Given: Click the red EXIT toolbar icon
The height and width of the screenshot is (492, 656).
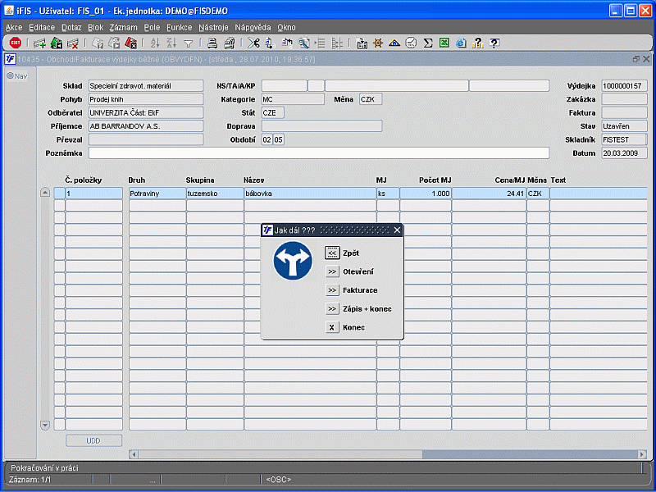Looking at the screenshot, I should click(15, 43).
